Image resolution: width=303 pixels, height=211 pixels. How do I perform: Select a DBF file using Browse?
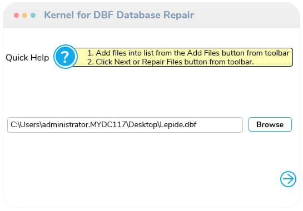tap(270, 124)
